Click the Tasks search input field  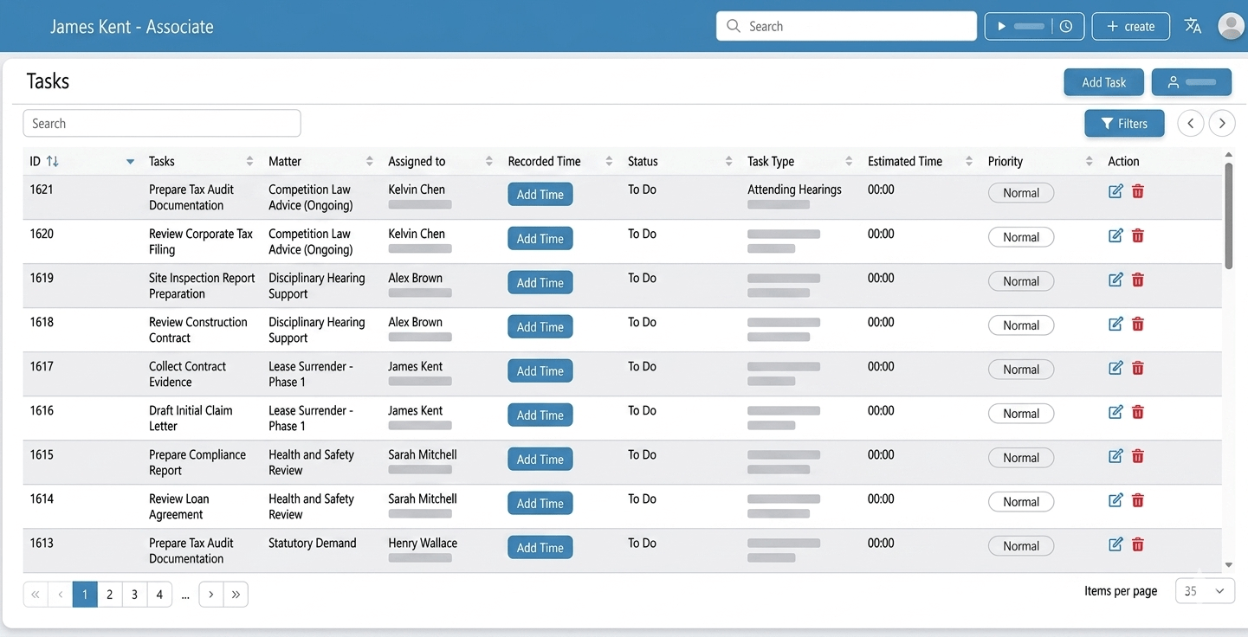point(162,124)
